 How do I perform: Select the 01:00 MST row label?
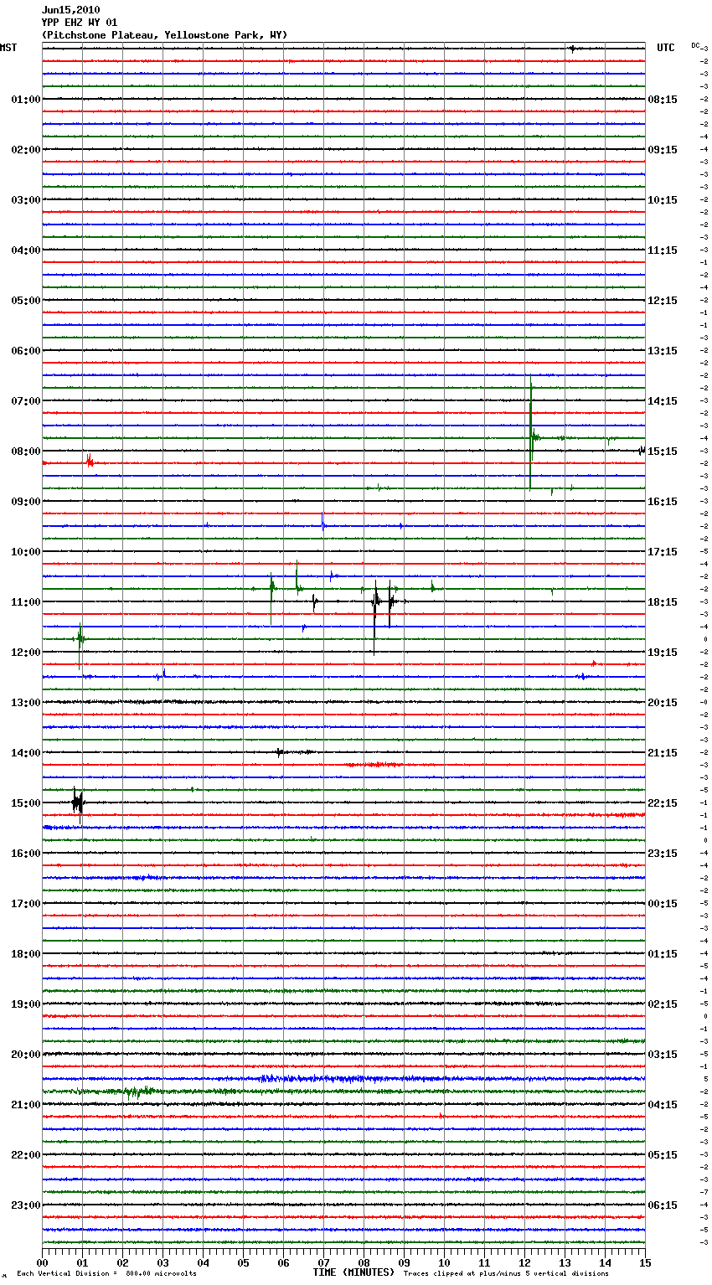[26, 100]
